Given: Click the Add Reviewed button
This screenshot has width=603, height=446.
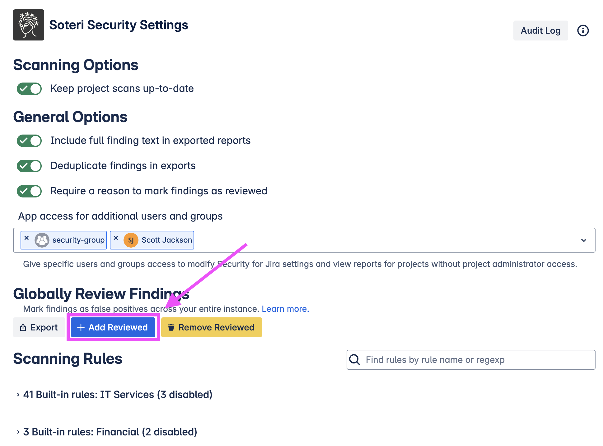Looking at the screenshot, I should [x=113, y=327].
